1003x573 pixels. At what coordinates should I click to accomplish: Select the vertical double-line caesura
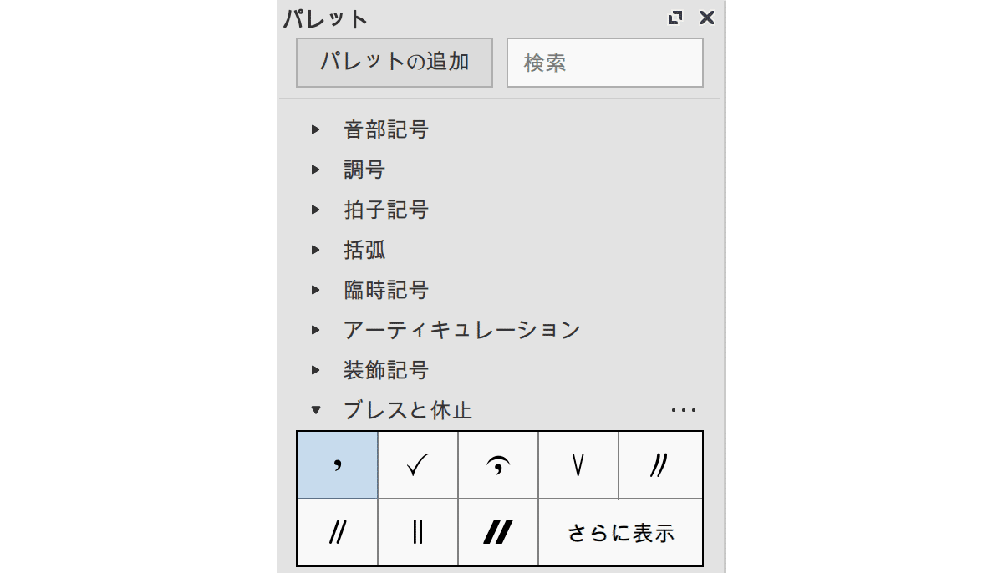(418, 532)
